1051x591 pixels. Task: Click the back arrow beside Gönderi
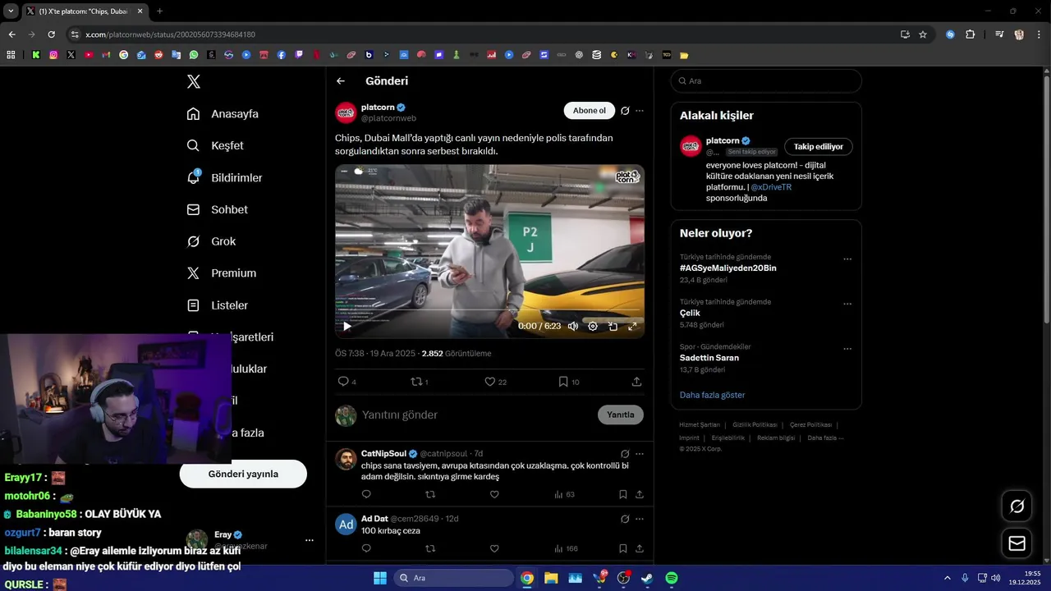341,81
